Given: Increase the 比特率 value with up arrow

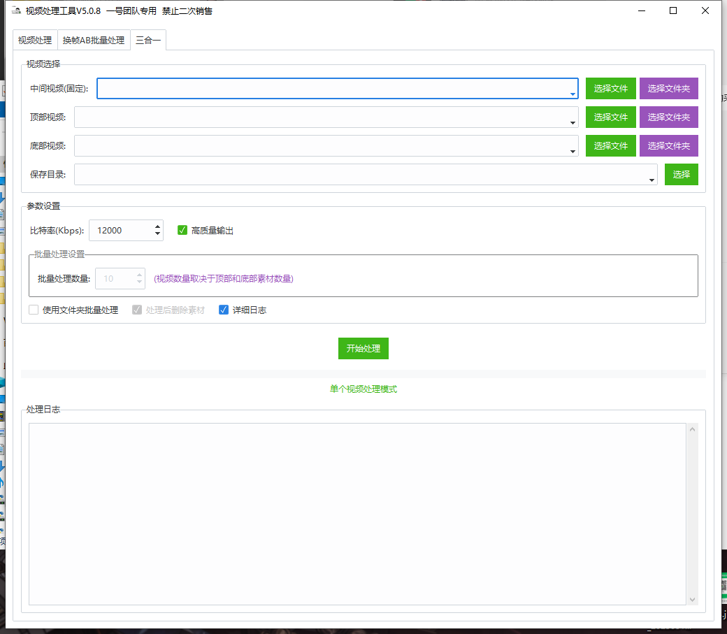Looking at the screenshot, I should (157, 226).
